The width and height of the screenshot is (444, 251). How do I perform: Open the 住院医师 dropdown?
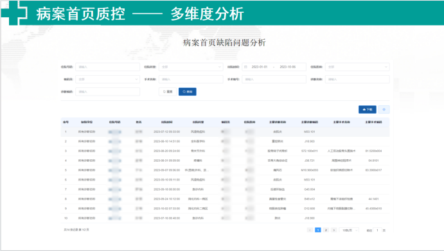[357, 67]
